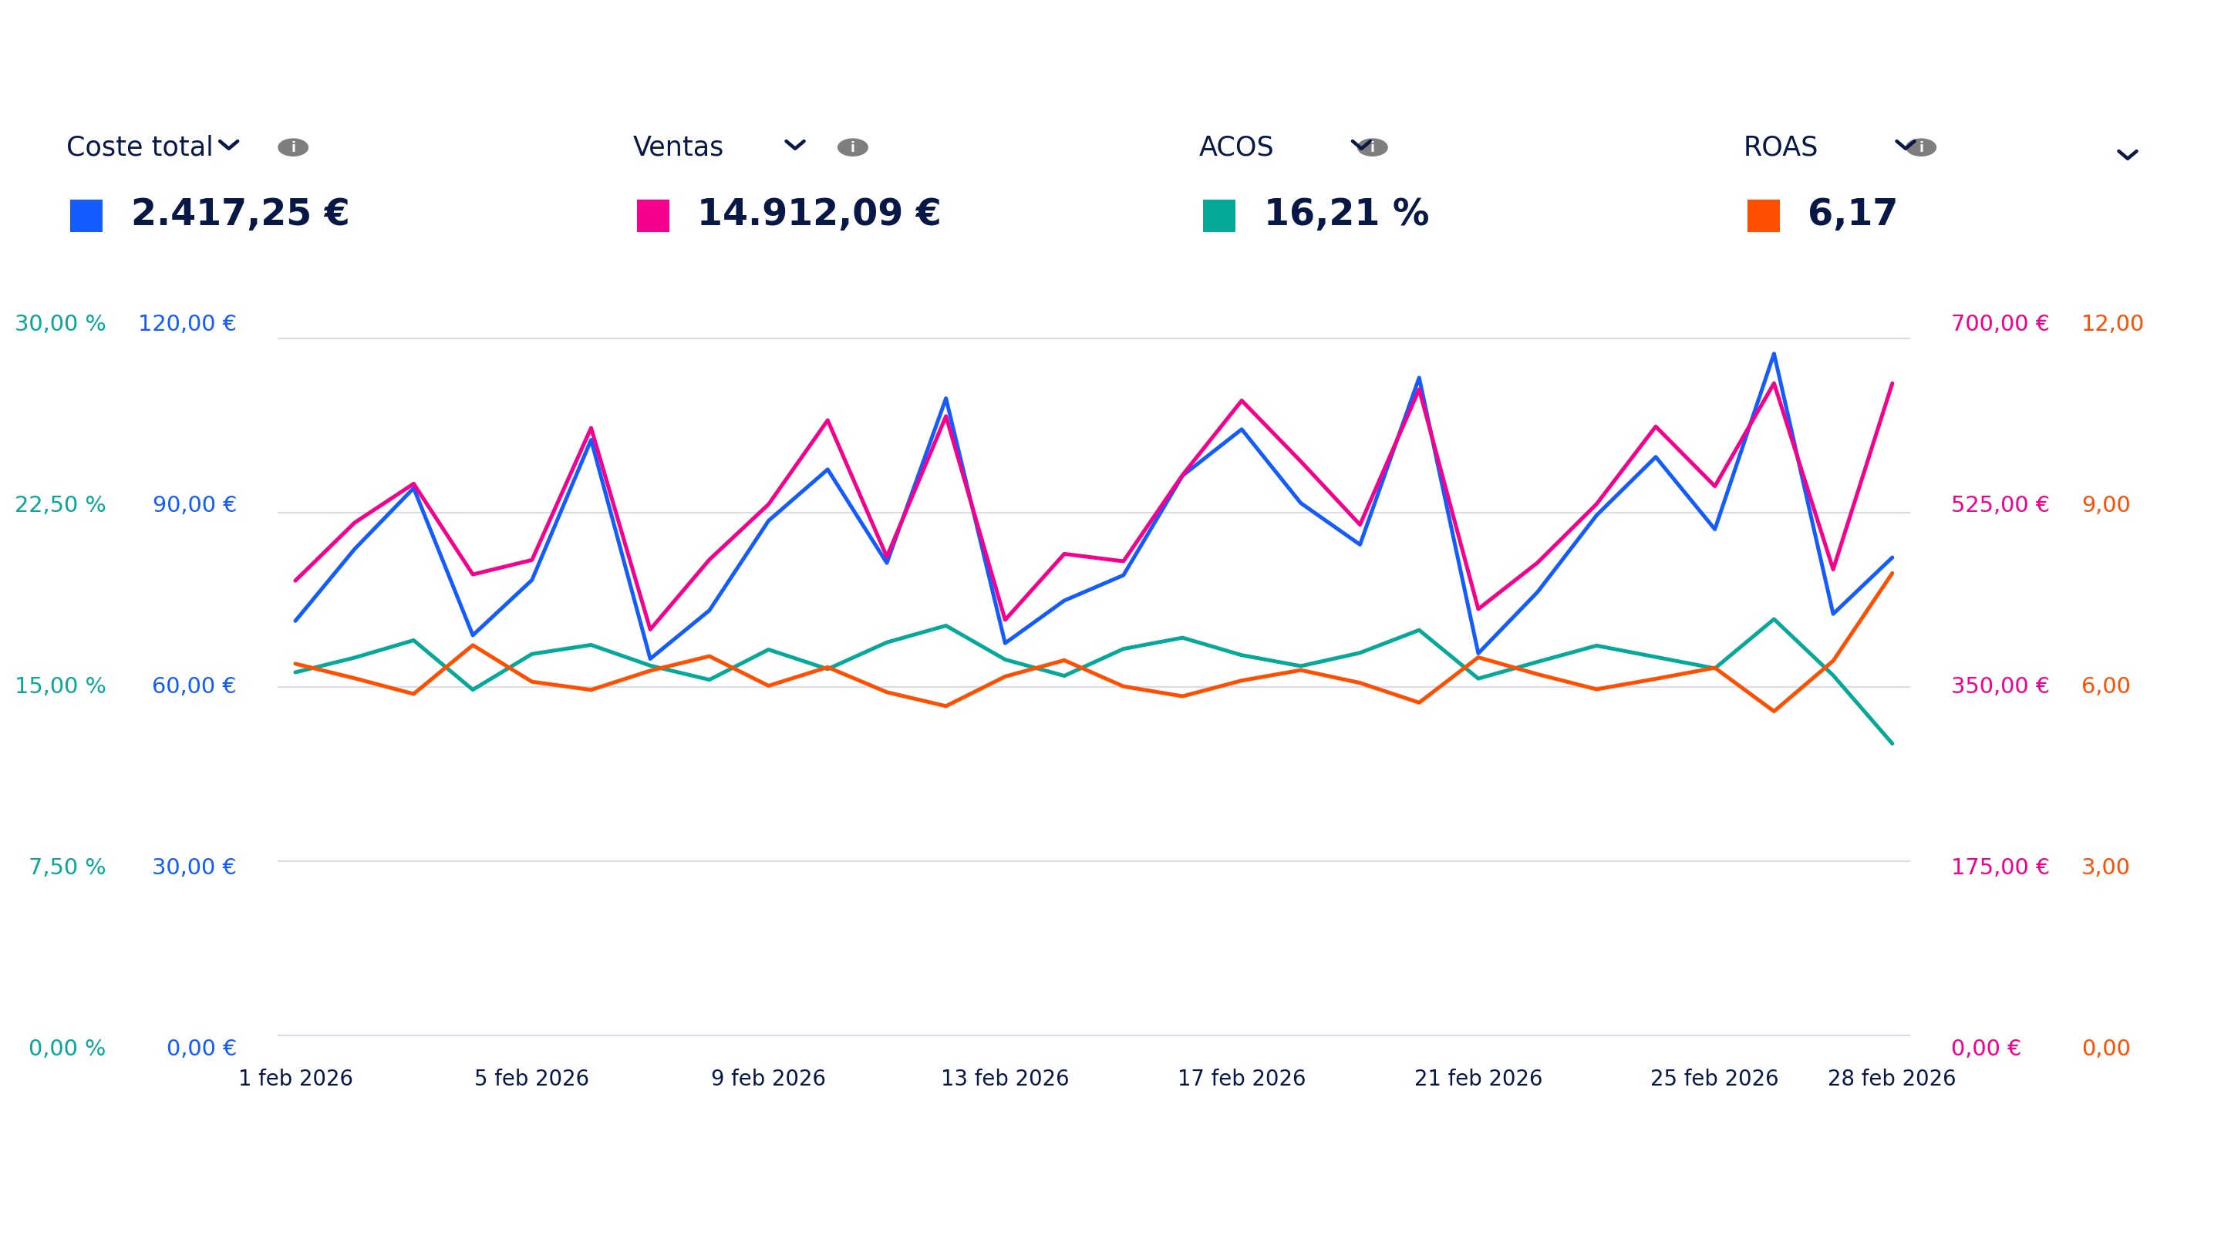This screenshot has height=1249, width=2221.
Task: Select the Ventas metric label
Action: click(x=678, y=147)
